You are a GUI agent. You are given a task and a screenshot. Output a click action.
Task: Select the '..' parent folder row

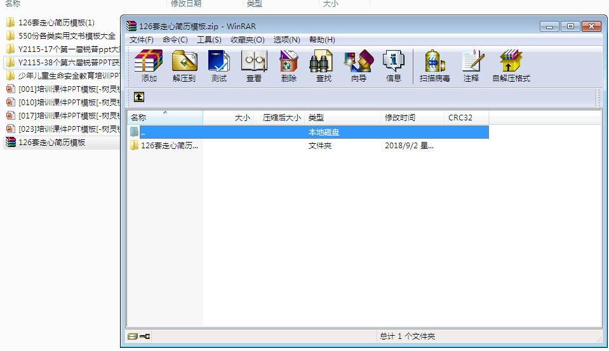[308, 132]
